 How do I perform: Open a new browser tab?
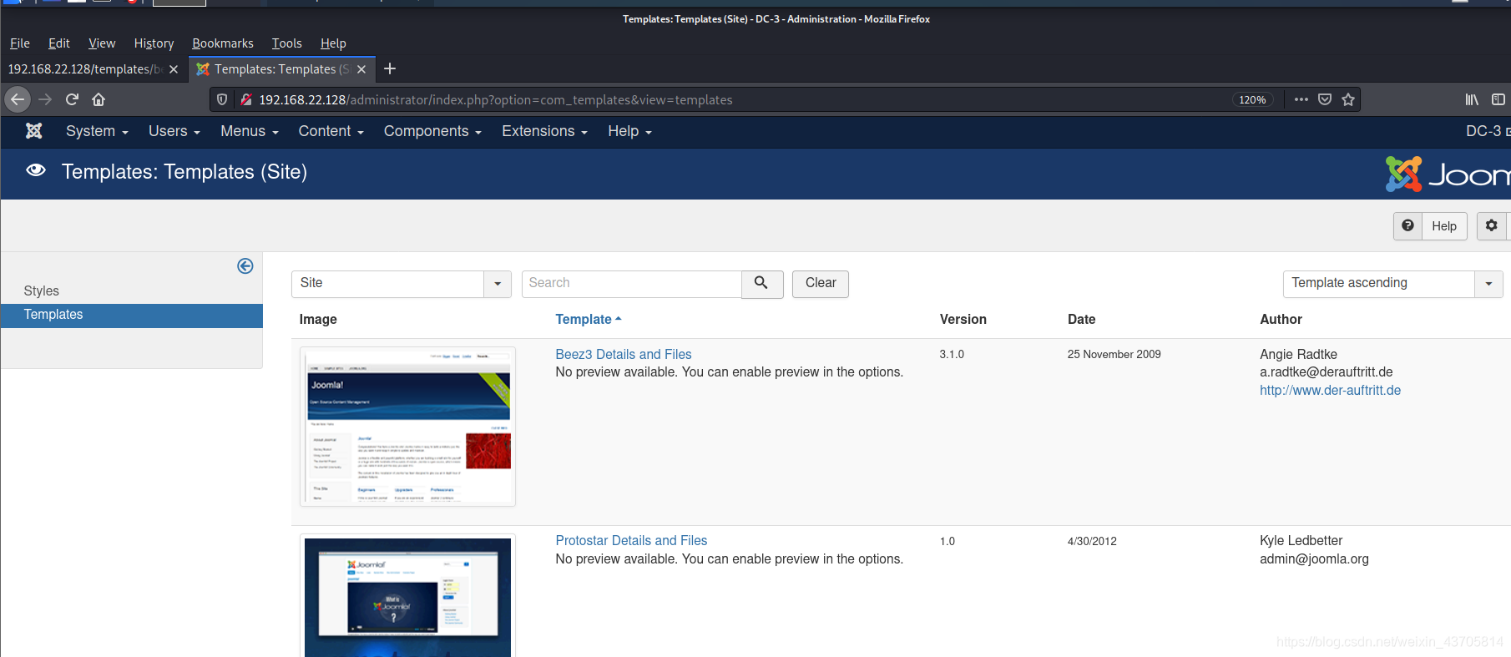pos(390,68)
